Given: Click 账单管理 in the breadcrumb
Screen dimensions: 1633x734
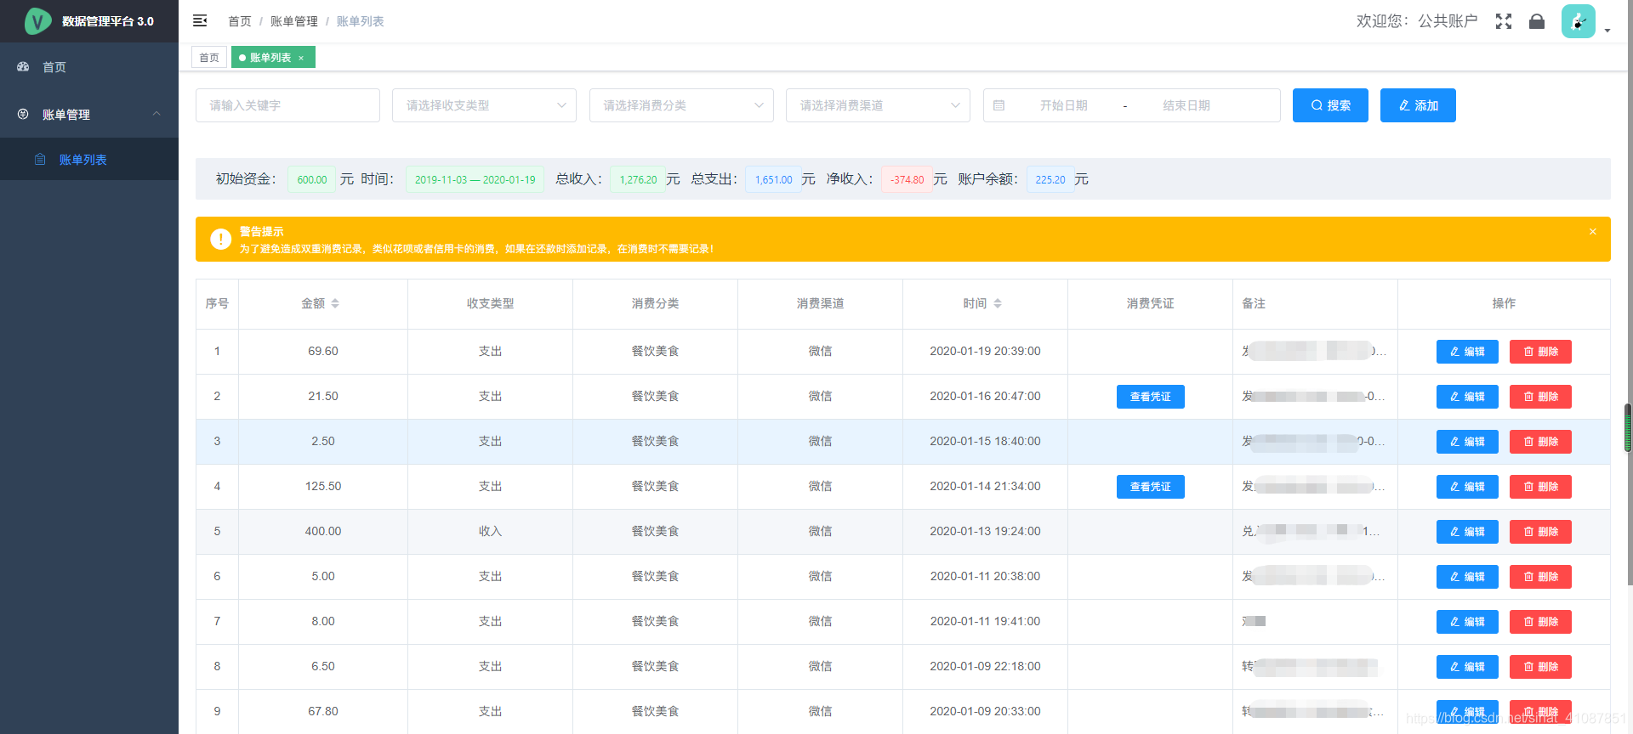Looking at the screenshot, I should pos(294,21).
